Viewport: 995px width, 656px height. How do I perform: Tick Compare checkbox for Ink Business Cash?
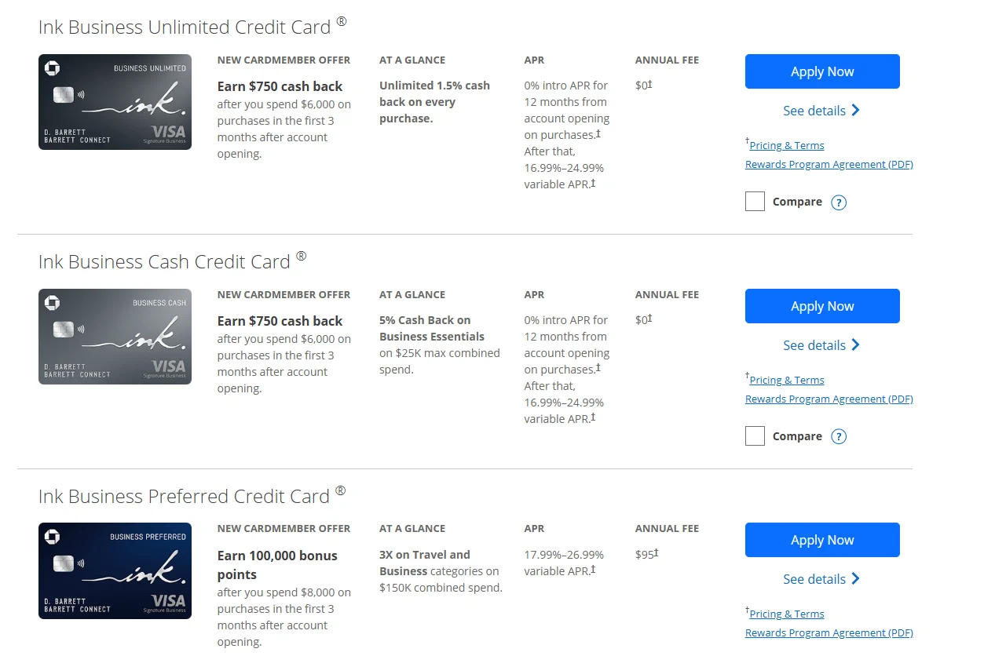[755, 436]
